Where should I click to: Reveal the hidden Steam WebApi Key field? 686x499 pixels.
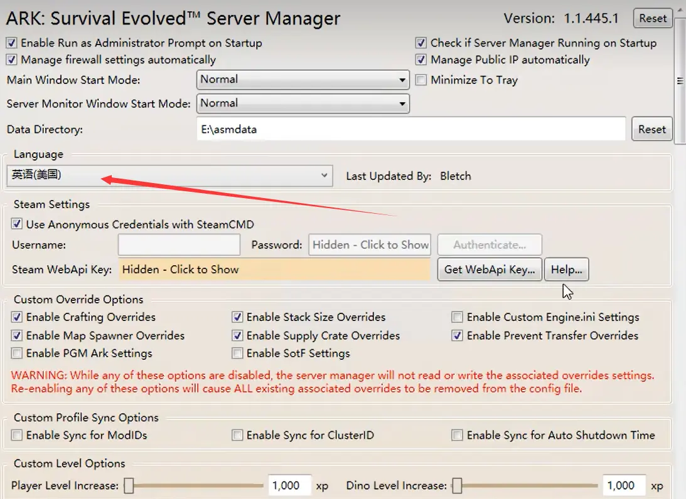click(x=274, y=270)
